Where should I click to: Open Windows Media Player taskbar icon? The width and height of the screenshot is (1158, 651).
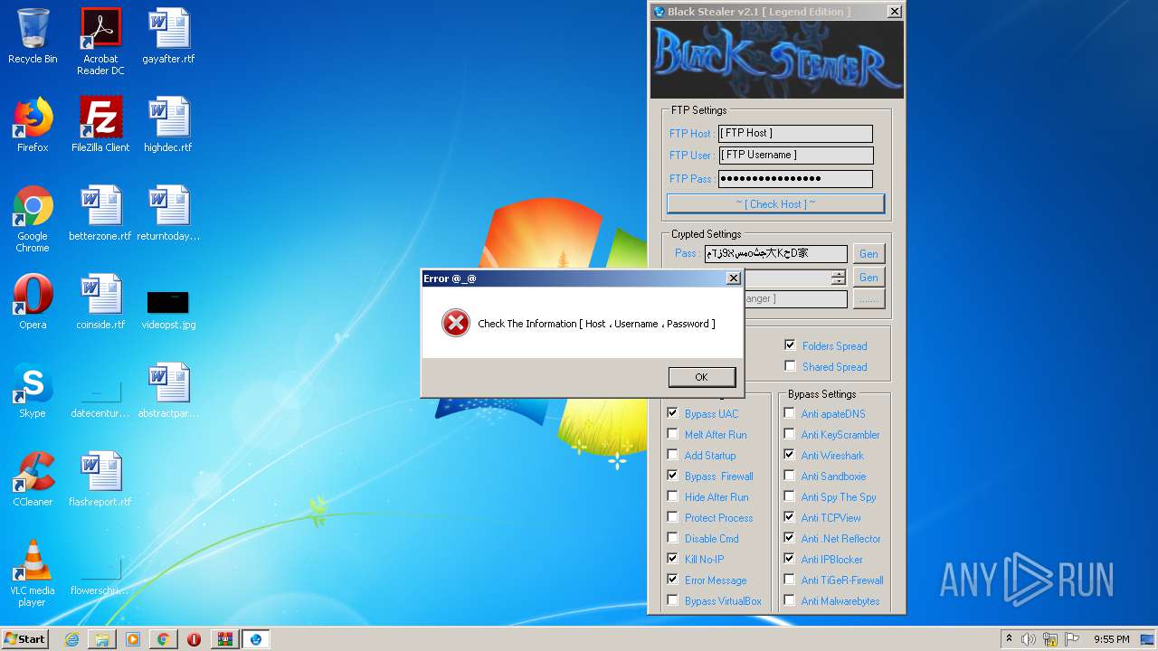pos(133,639)
